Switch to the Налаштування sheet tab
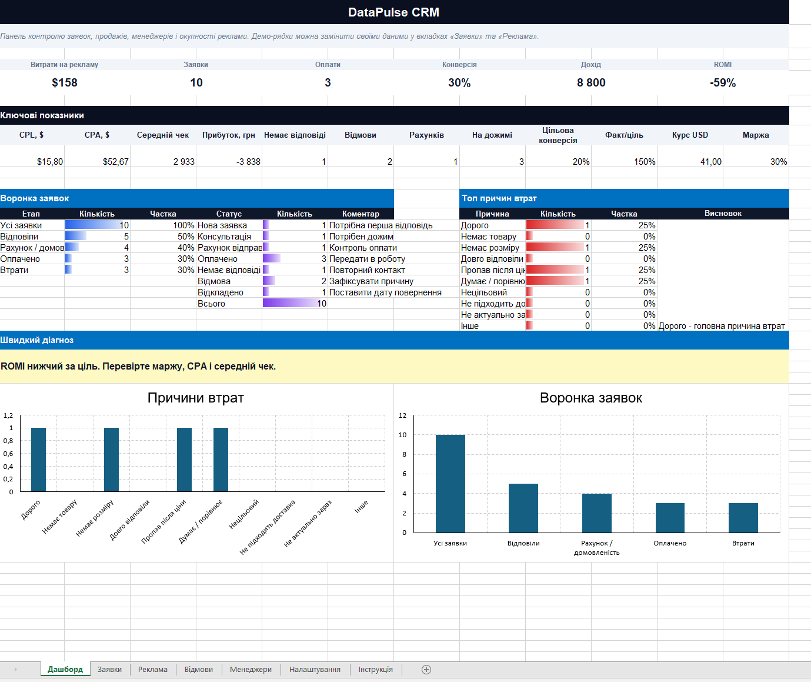Screen dimensions: 811x682 [315, 670]
